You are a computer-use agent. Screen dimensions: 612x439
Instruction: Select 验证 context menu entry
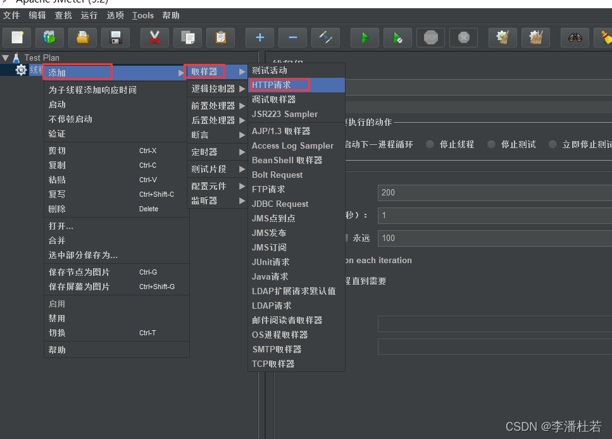coord(116,134)
